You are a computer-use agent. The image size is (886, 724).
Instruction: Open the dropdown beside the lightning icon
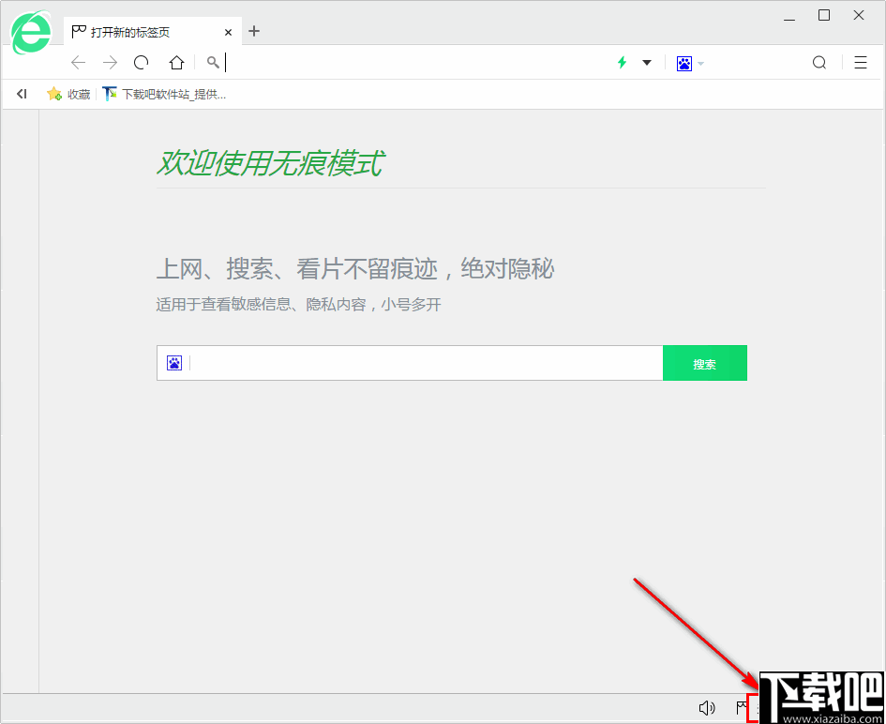(646, 62)
